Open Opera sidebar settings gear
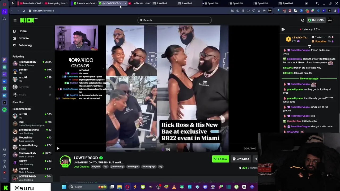Viewport: 340px width, 191px height. click(x=4, y=167)
